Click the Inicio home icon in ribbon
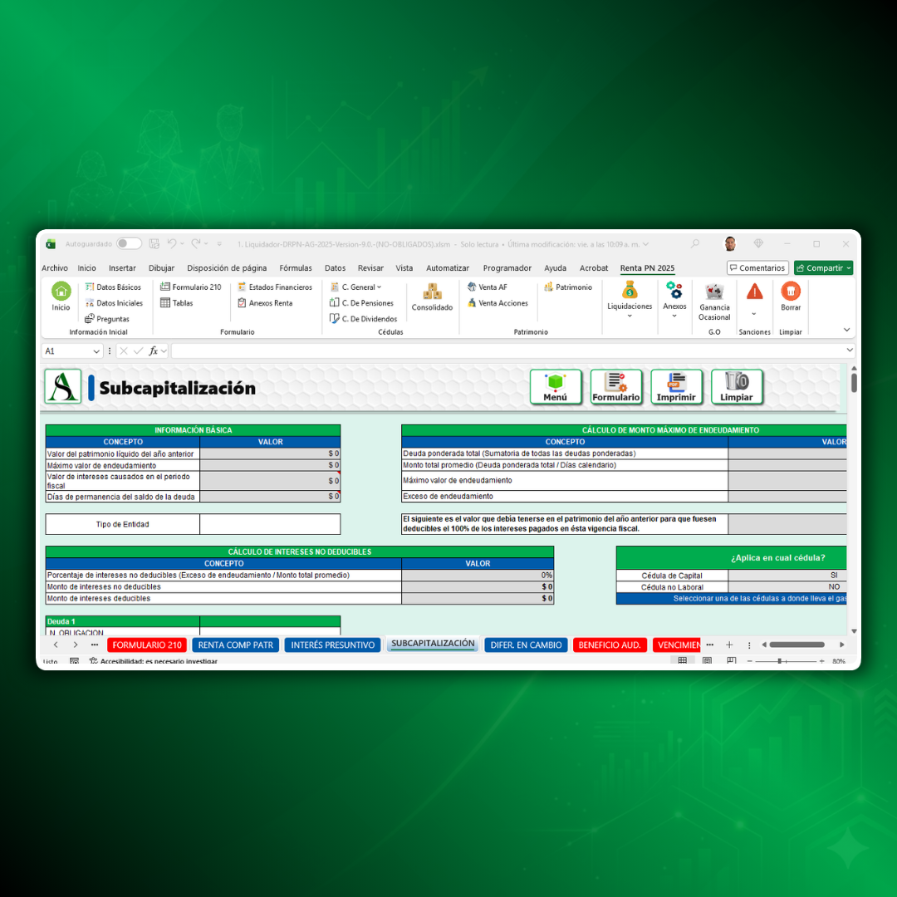This screenshot has height=897, width=897. tap(61, 292)
